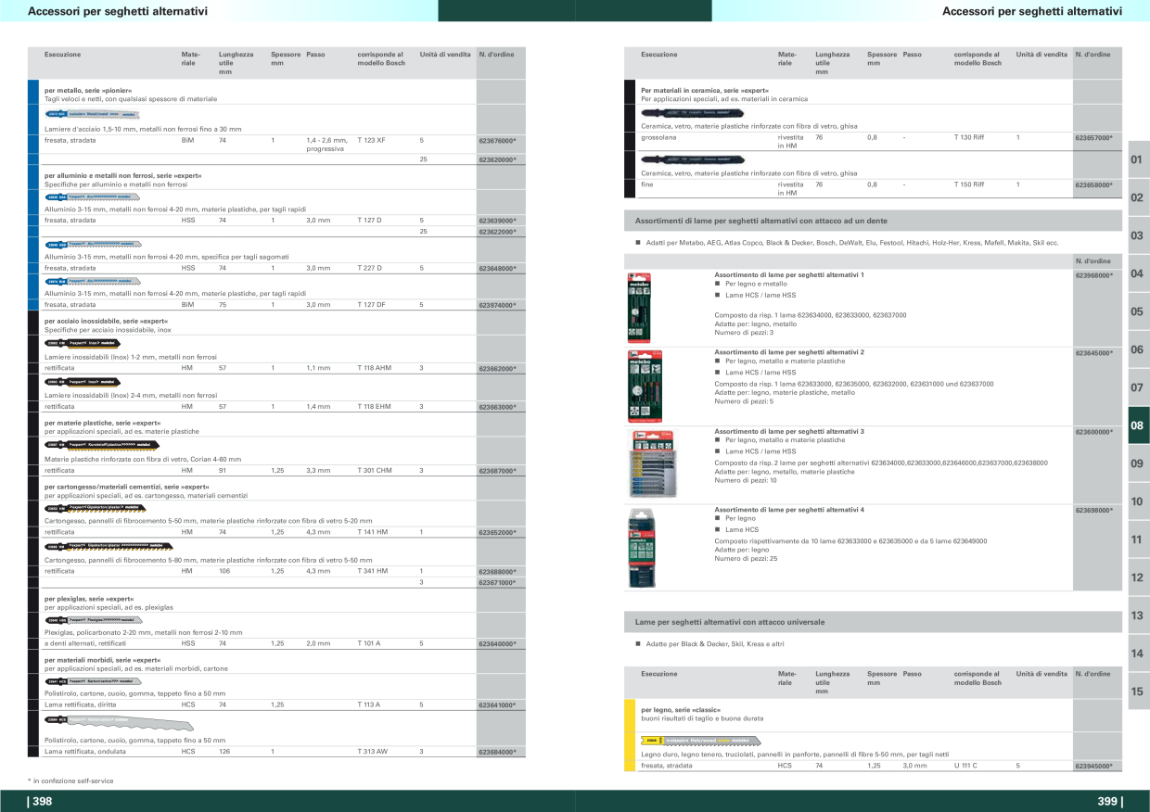This screenshot has width=1150, height=812.
Task: Click the yellow classic wood blade image
Action: coord(703,741)
